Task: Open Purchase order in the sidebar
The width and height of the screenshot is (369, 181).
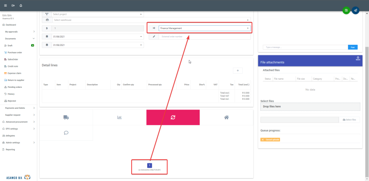Action: [x=15, y=52]
